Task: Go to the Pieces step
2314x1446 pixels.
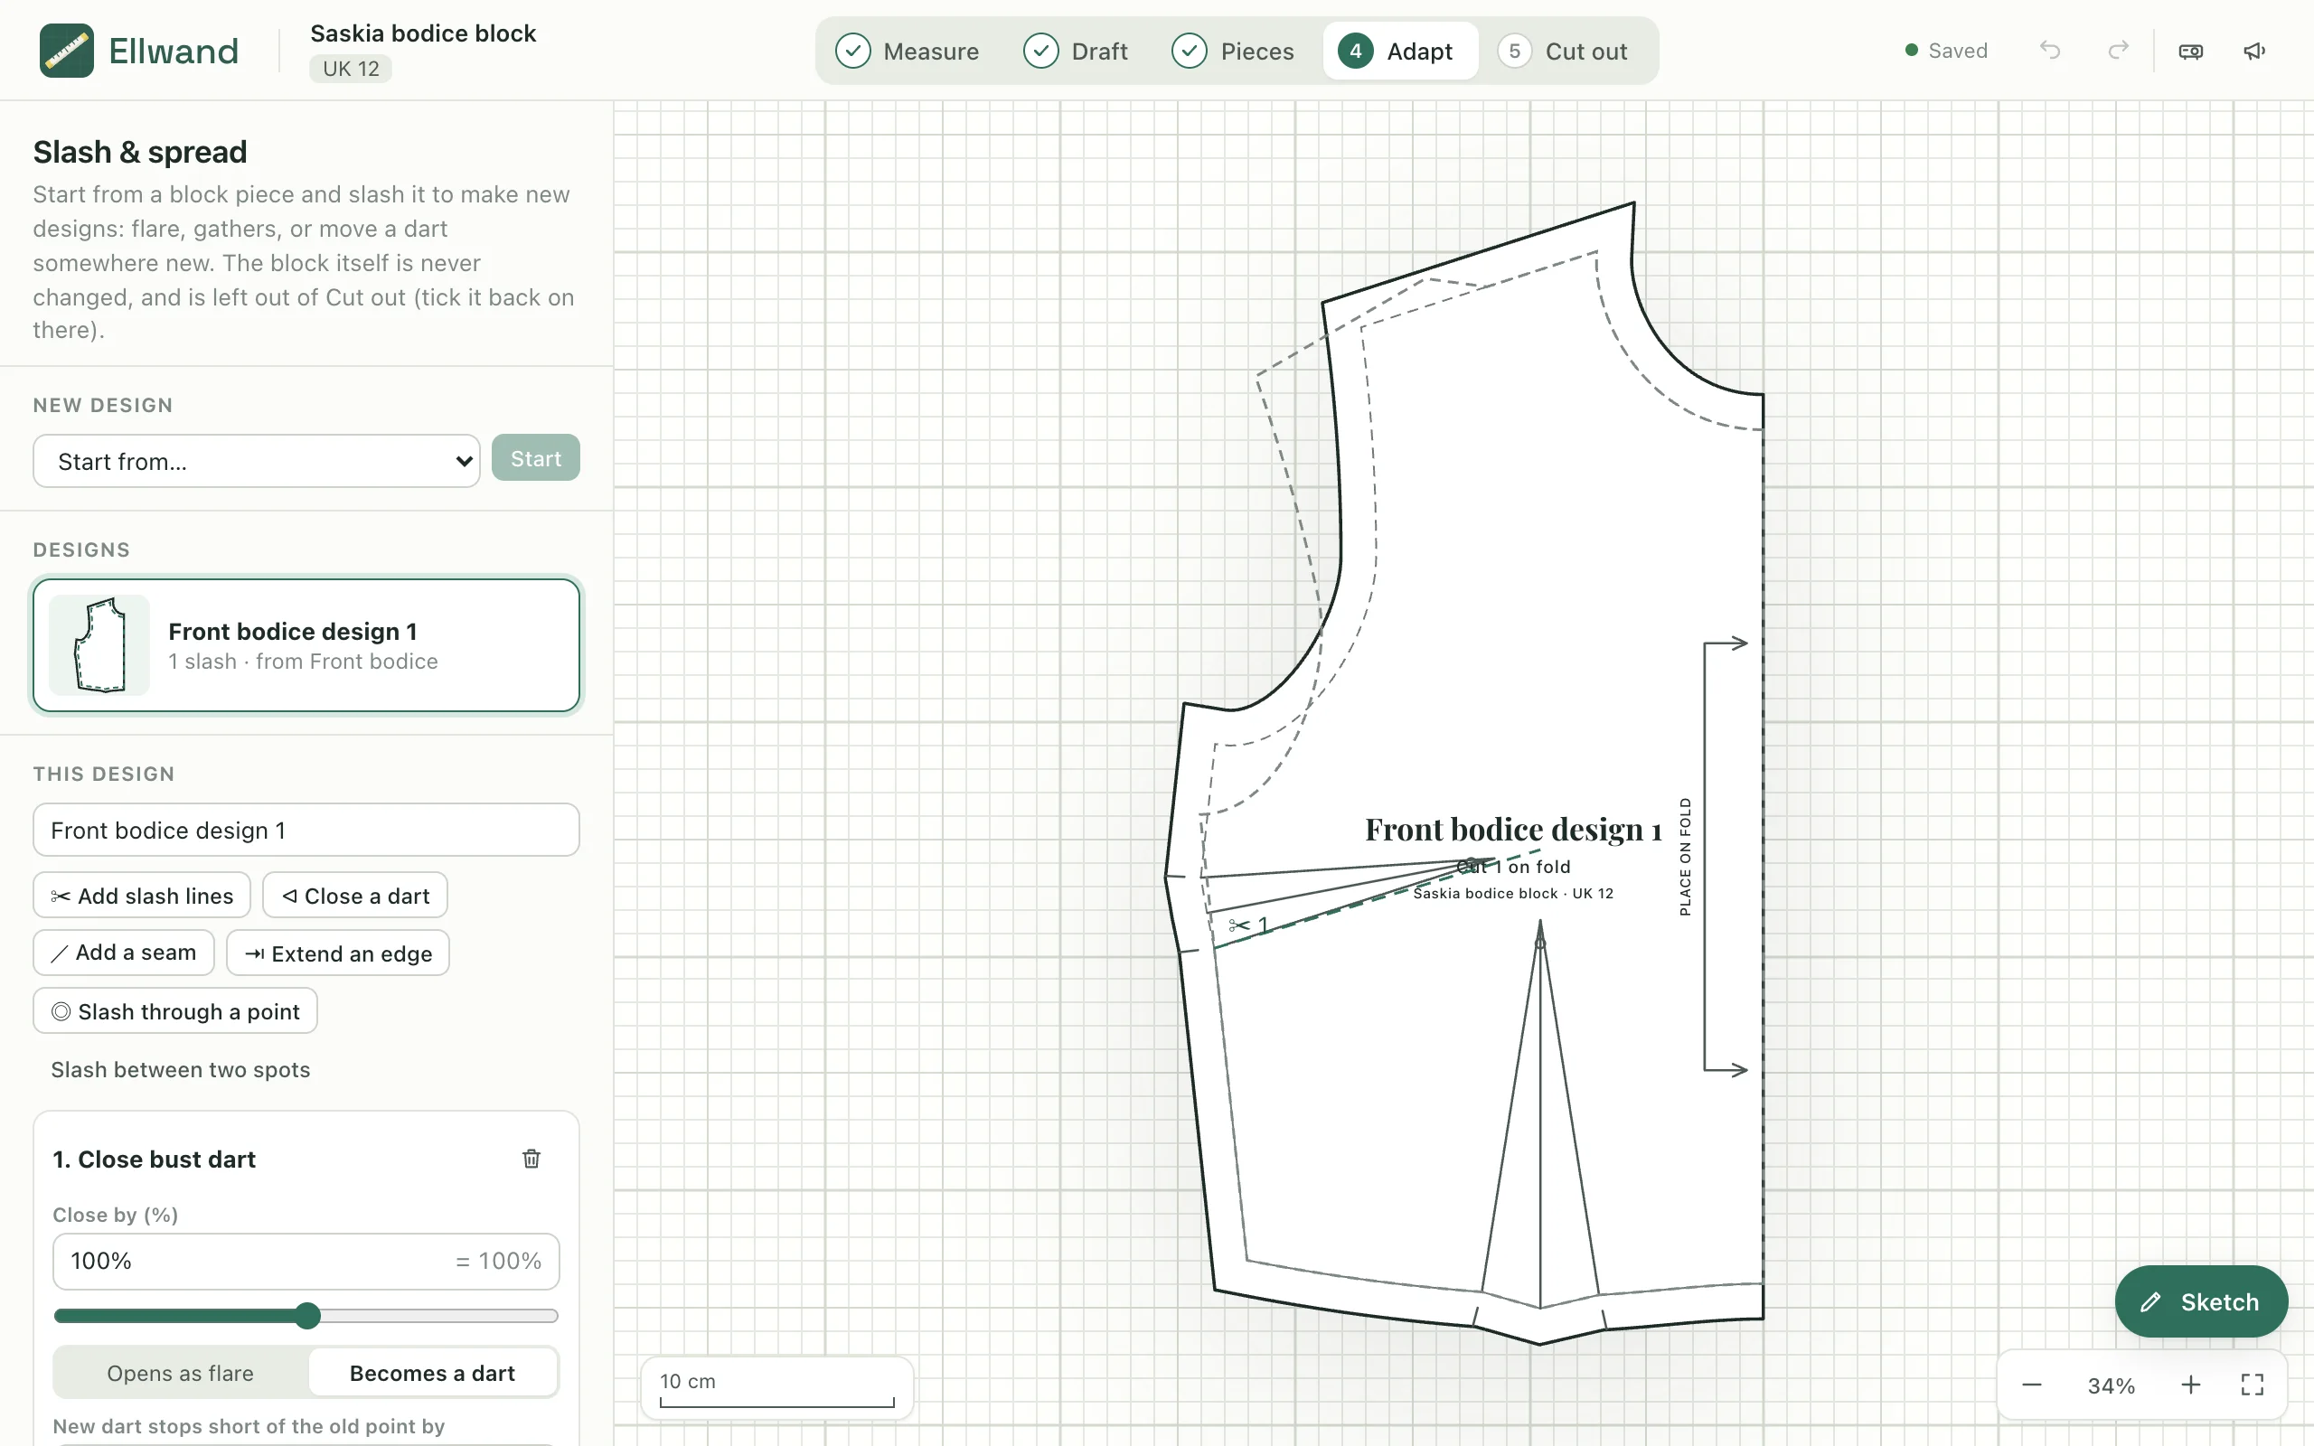Action: tap(1233, 51)
